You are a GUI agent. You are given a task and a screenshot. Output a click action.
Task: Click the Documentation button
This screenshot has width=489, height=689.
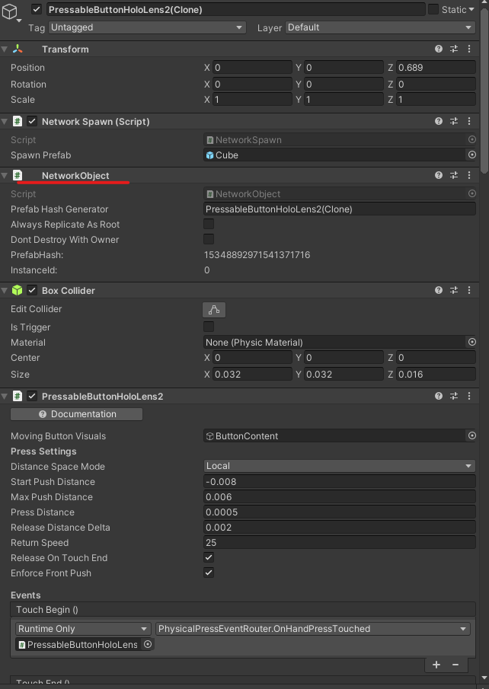(x=76, y=413)
